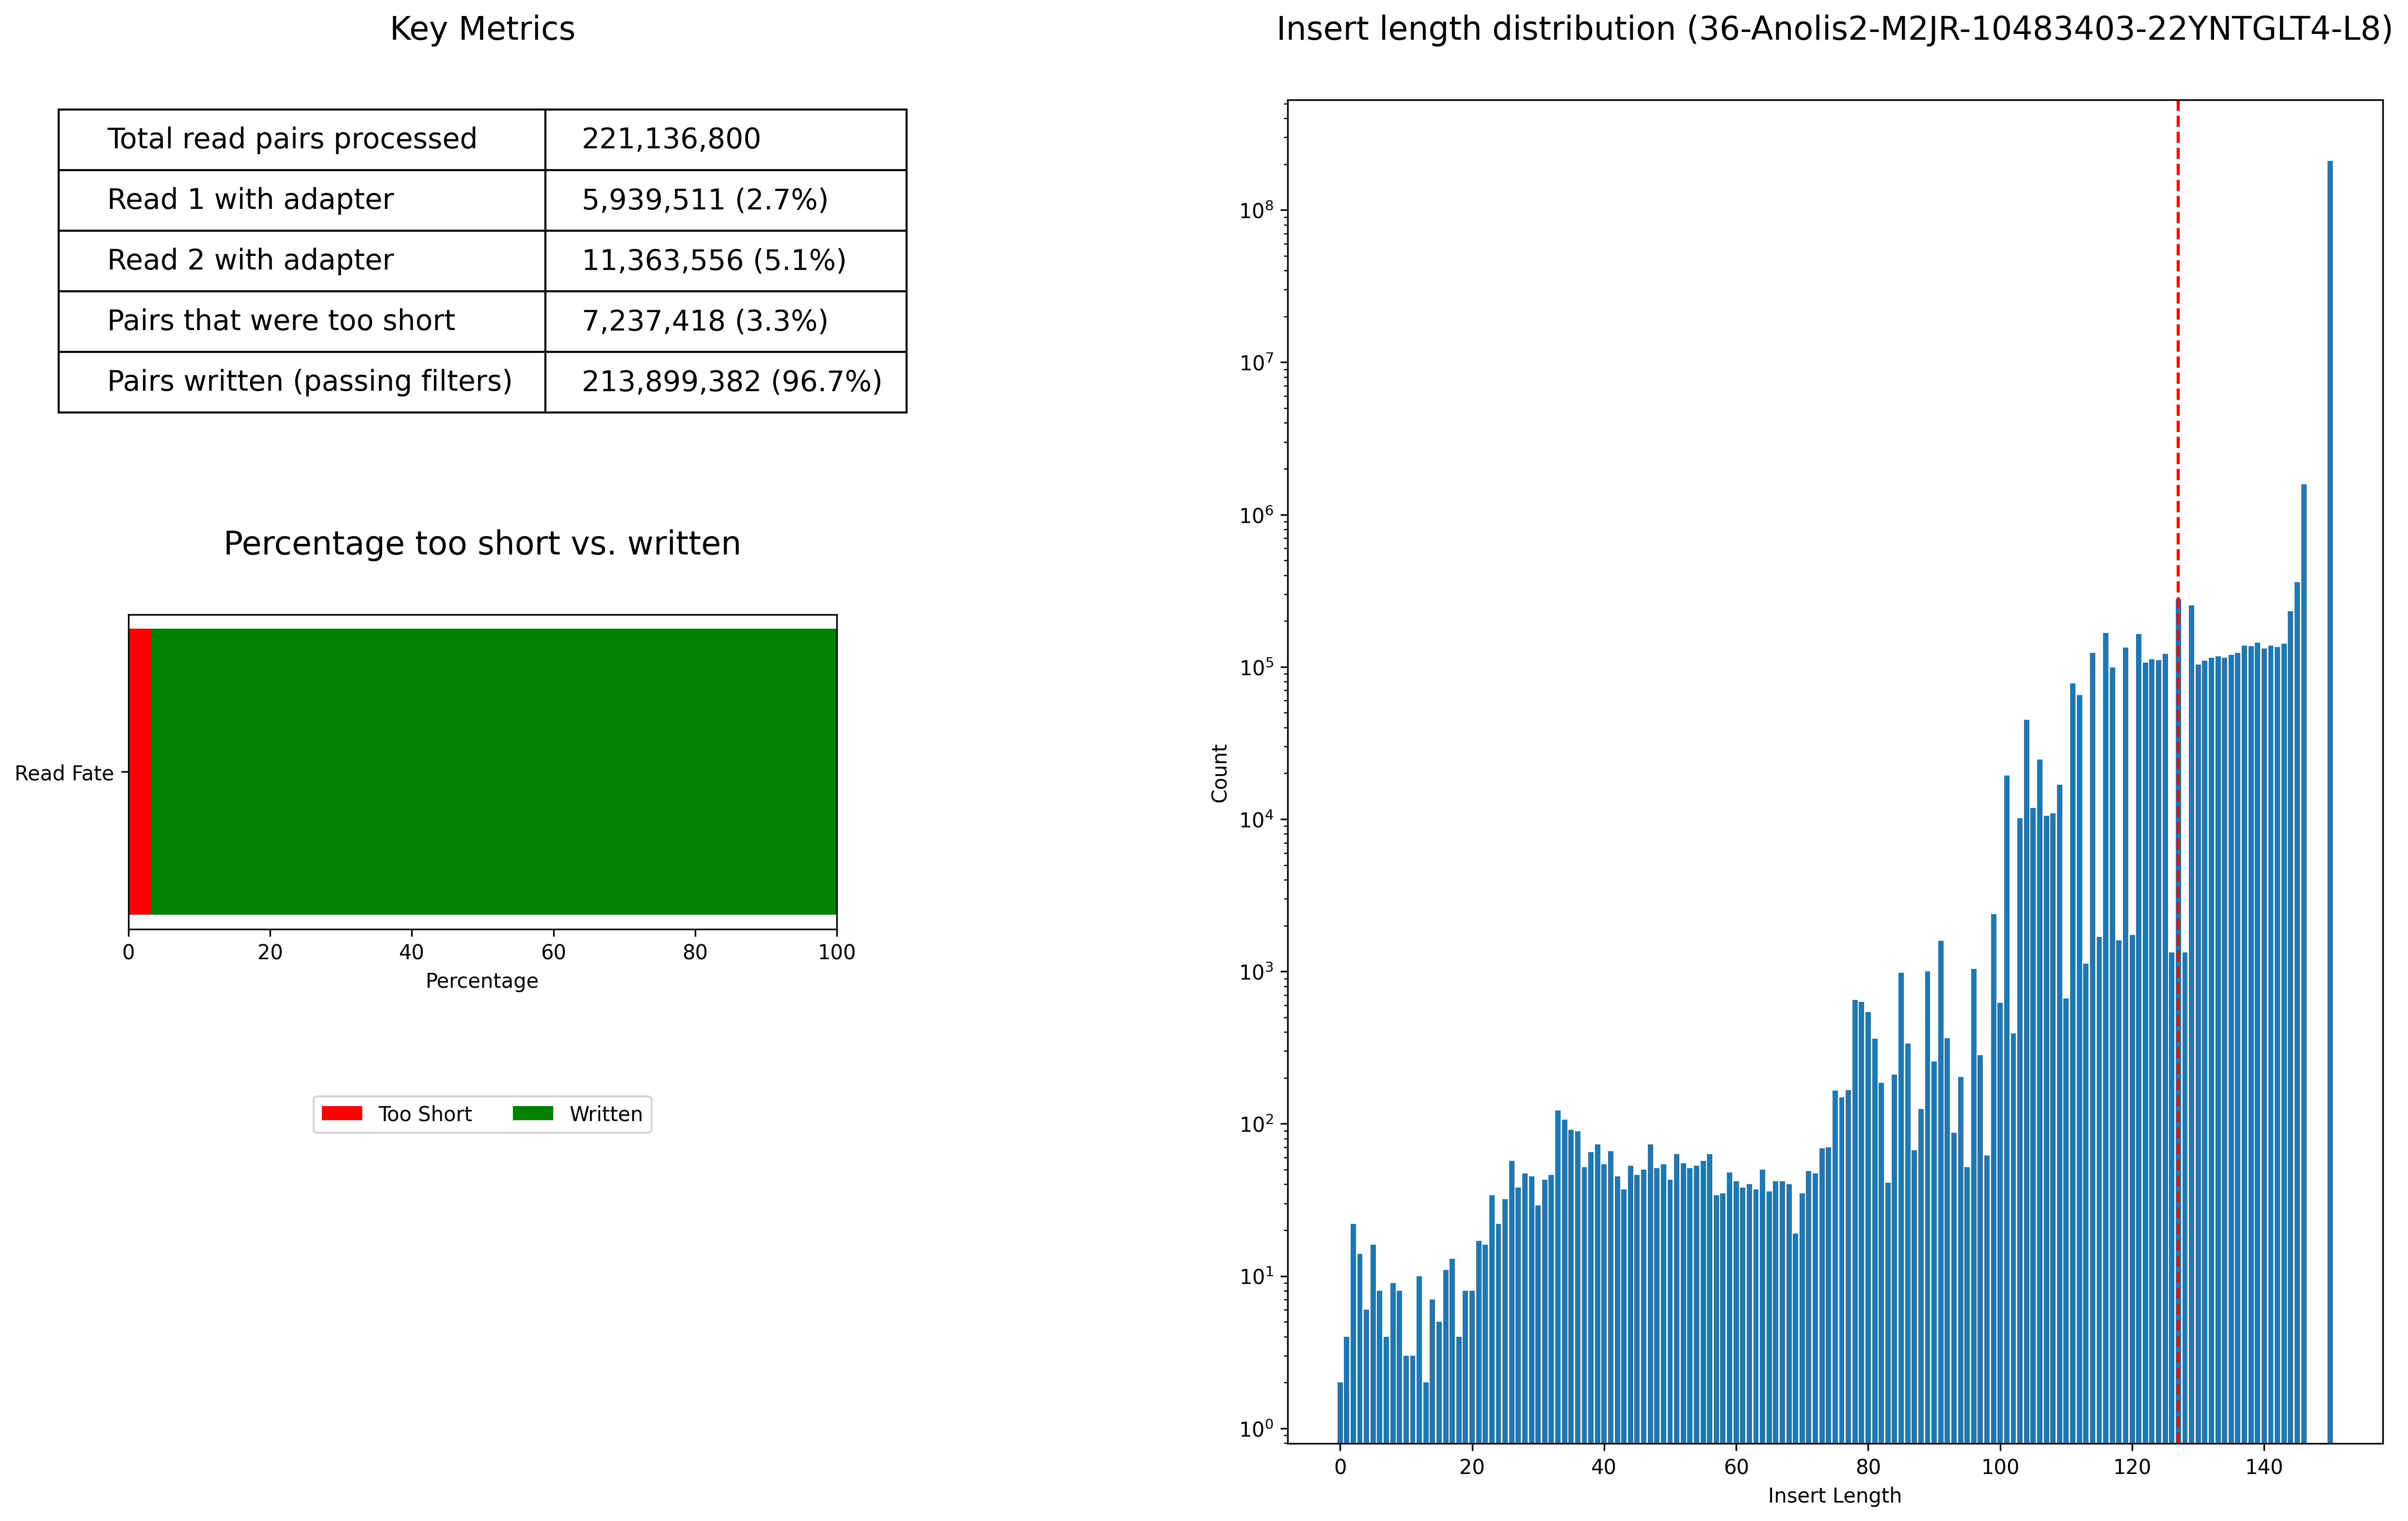This screenshot has width=2408, height=1521.
Task: Select the 213,899,382 (96.7%) value cell
Action: pos(731,381)
